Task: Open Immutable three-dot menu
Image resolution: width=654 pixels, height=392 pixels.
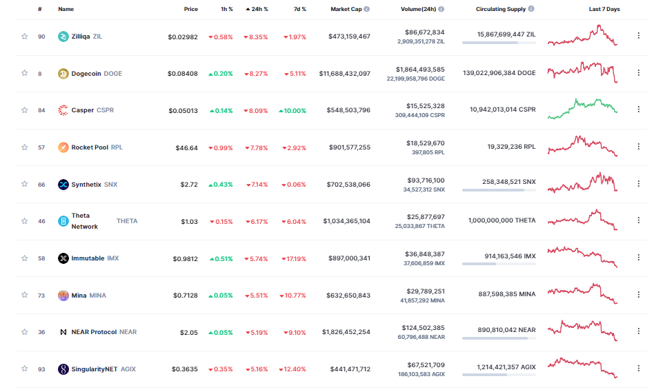Action: click(x=638, y=258)
